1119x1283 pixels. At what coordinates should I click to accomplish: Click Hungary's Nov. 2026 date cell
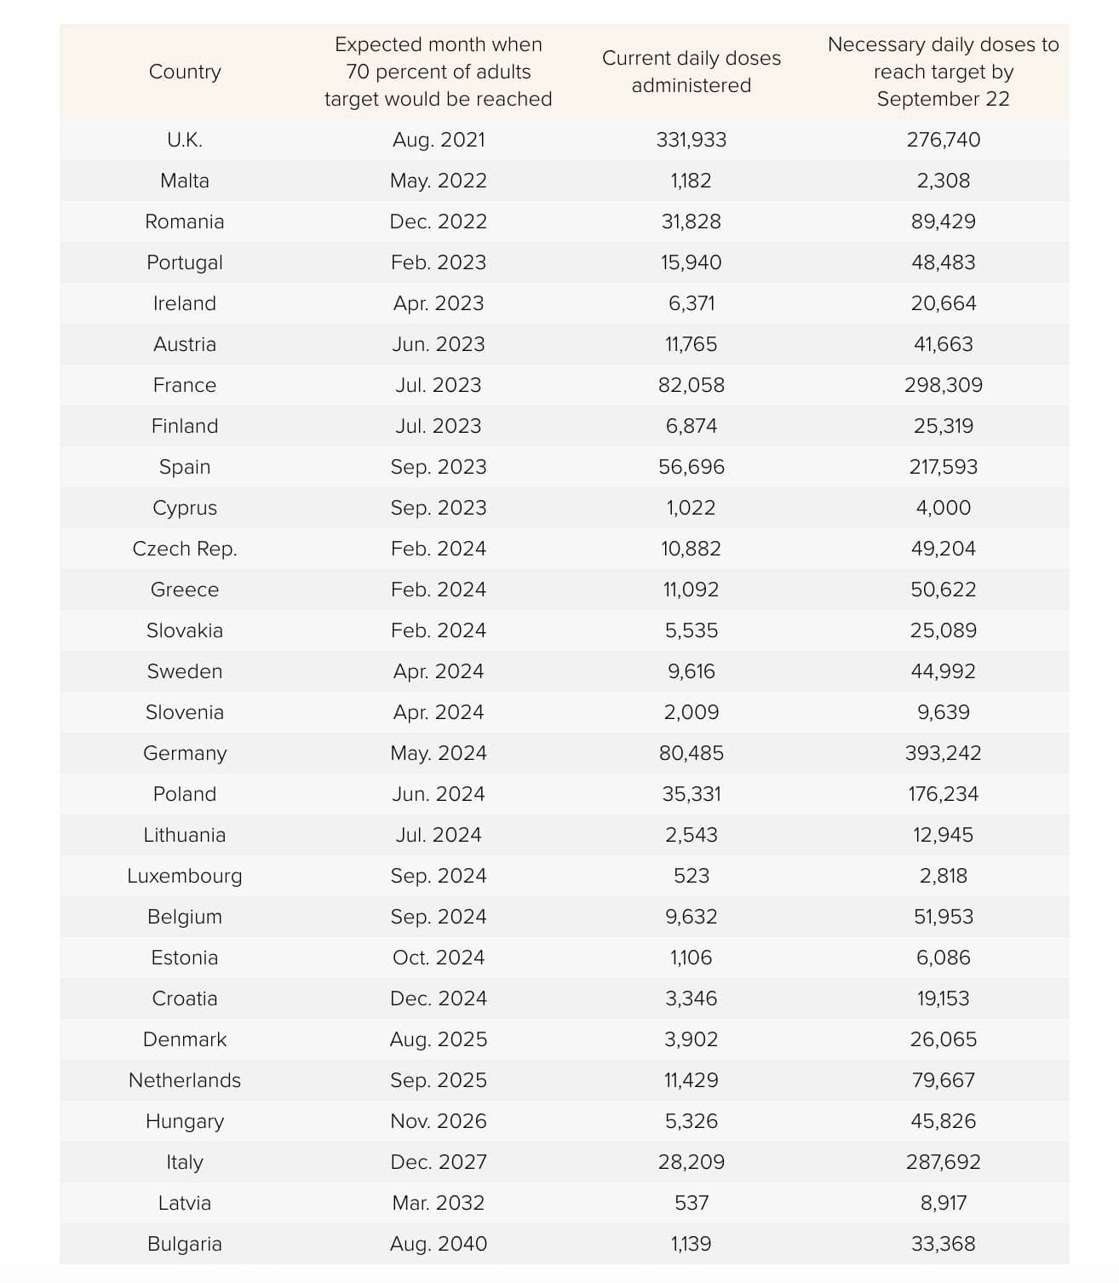[438, 1121]
